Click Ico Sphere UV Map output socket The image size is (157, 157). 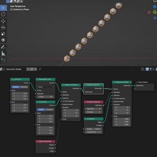[103, 125]
